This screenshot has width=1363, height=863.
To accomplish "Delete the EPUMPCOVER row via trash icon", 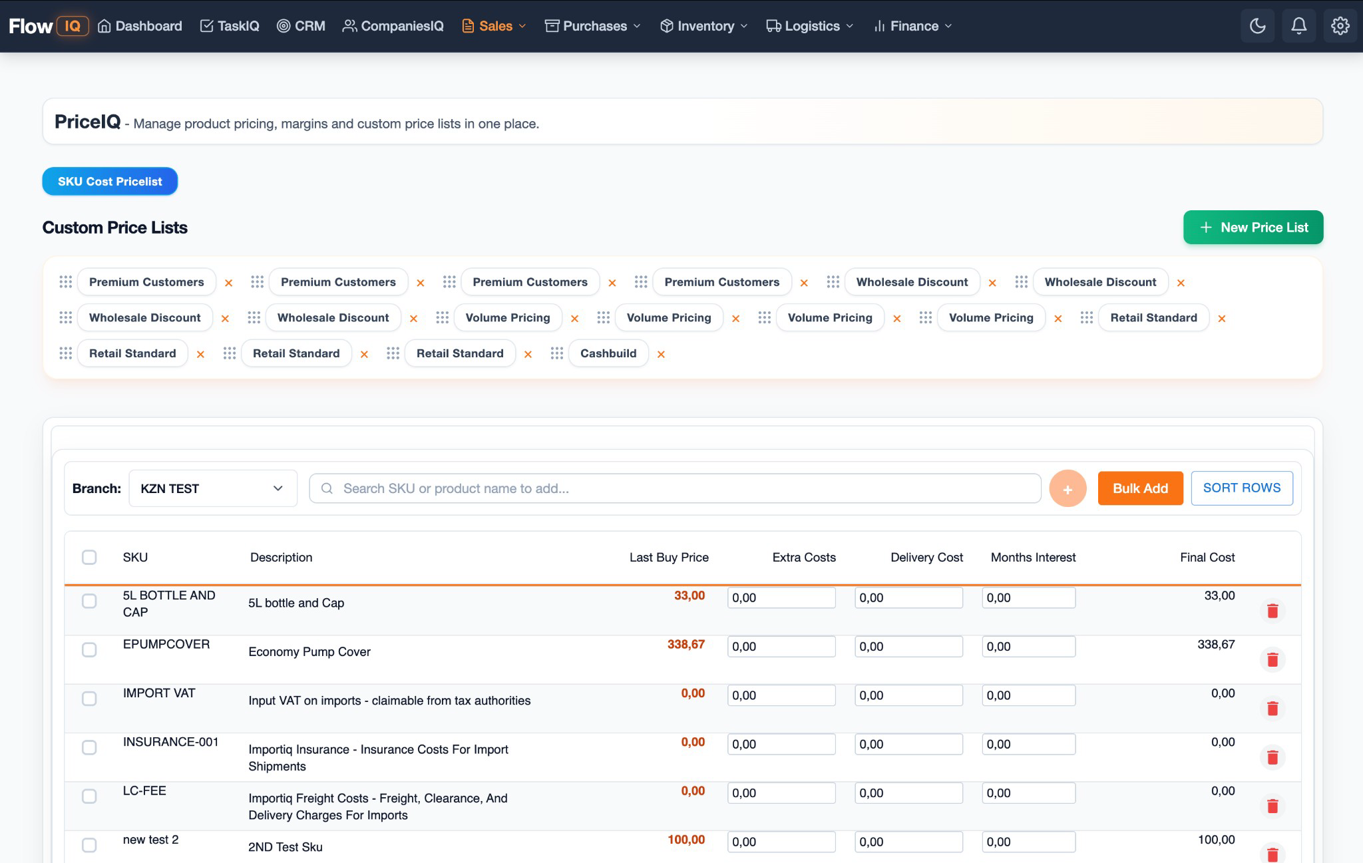I will coord(1272,659).
